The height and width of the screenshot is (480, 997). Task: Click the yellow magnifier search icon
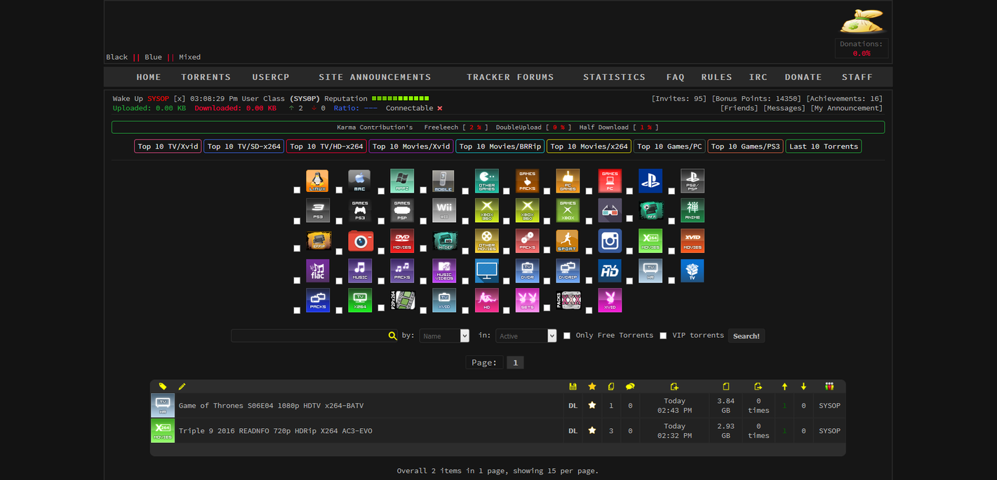click(x=392, y=336)
